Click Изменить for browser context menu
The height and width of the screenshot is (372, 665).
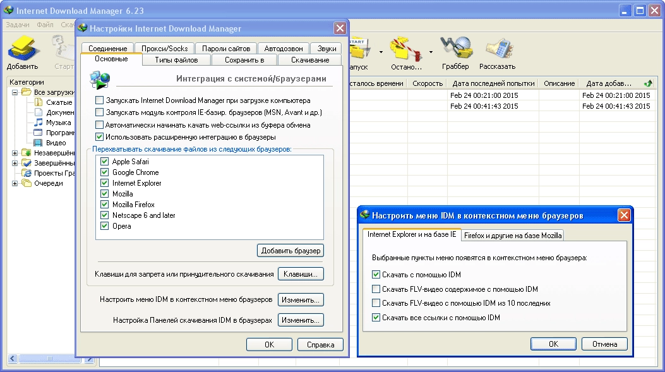301,299
